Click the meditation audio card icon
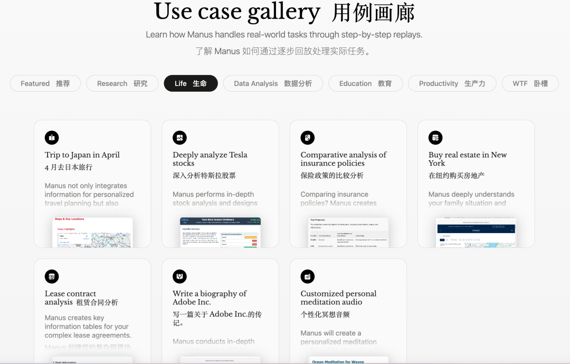Screen dimensions: 570x364 (308, 276)
